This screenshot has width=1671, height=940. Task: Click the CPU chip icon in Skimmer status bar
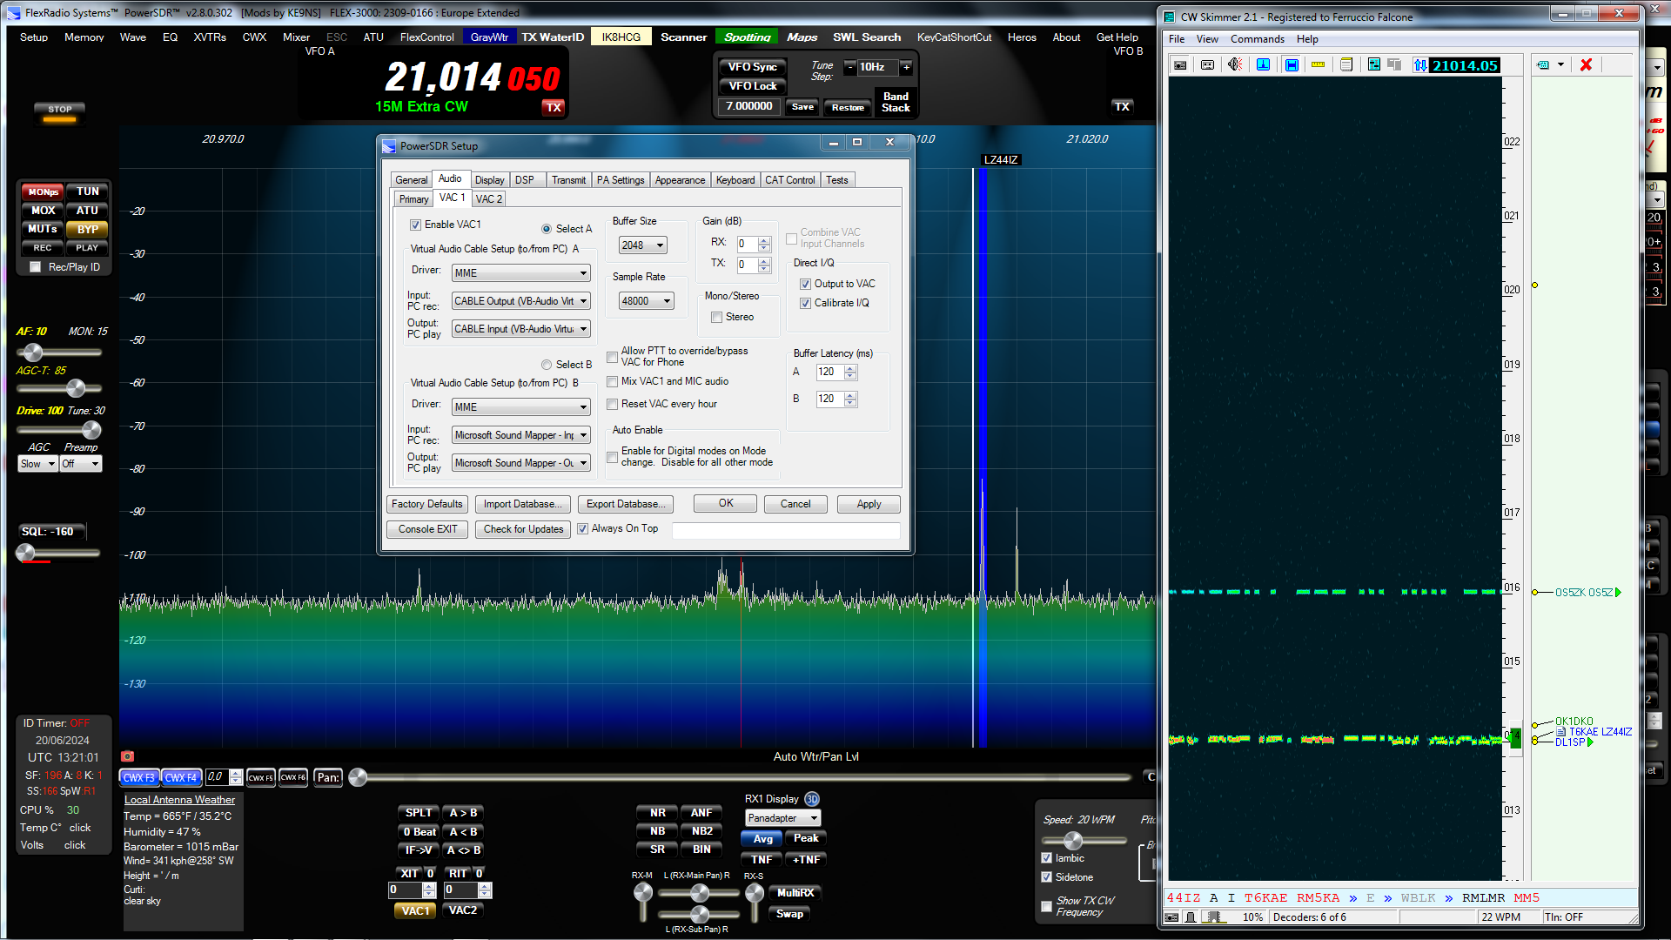1213,917
